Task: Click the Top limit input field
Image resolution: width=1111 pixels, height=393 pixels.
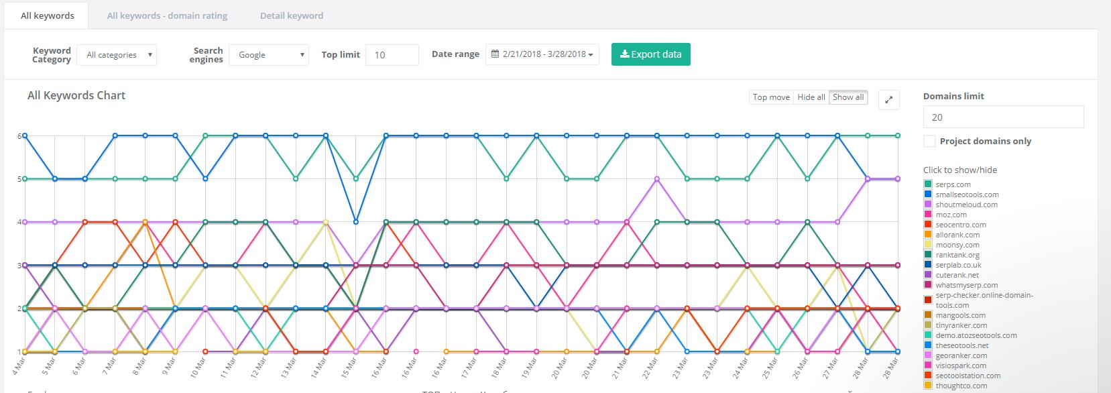Action: pyautogui.click(x=392, y=55)
